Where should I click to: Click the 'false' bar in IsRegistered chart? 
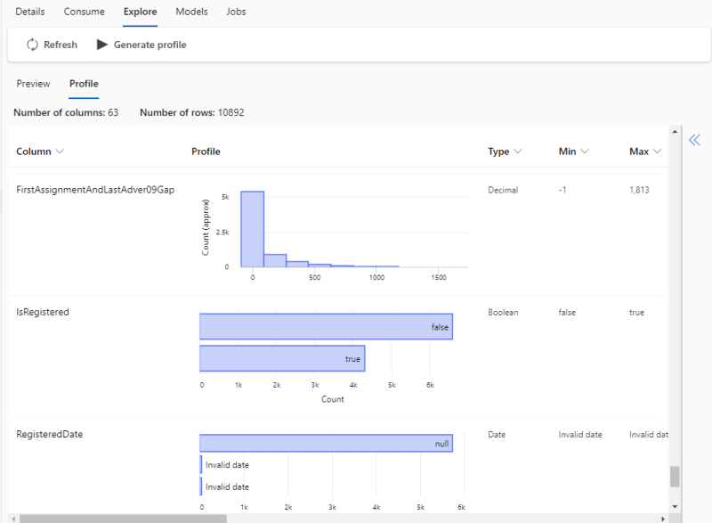[x=326, y=327]
